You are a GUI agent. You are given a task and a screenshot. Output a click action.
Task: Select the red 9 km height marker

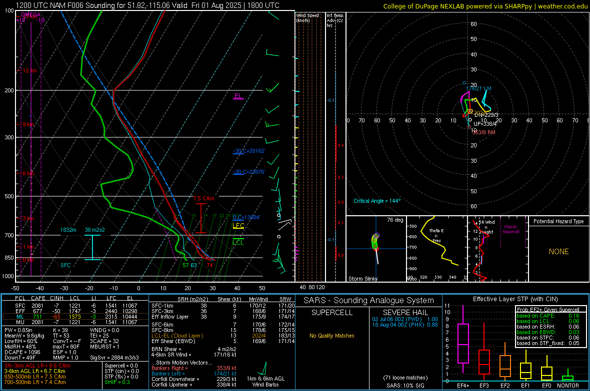click(28, 124)
